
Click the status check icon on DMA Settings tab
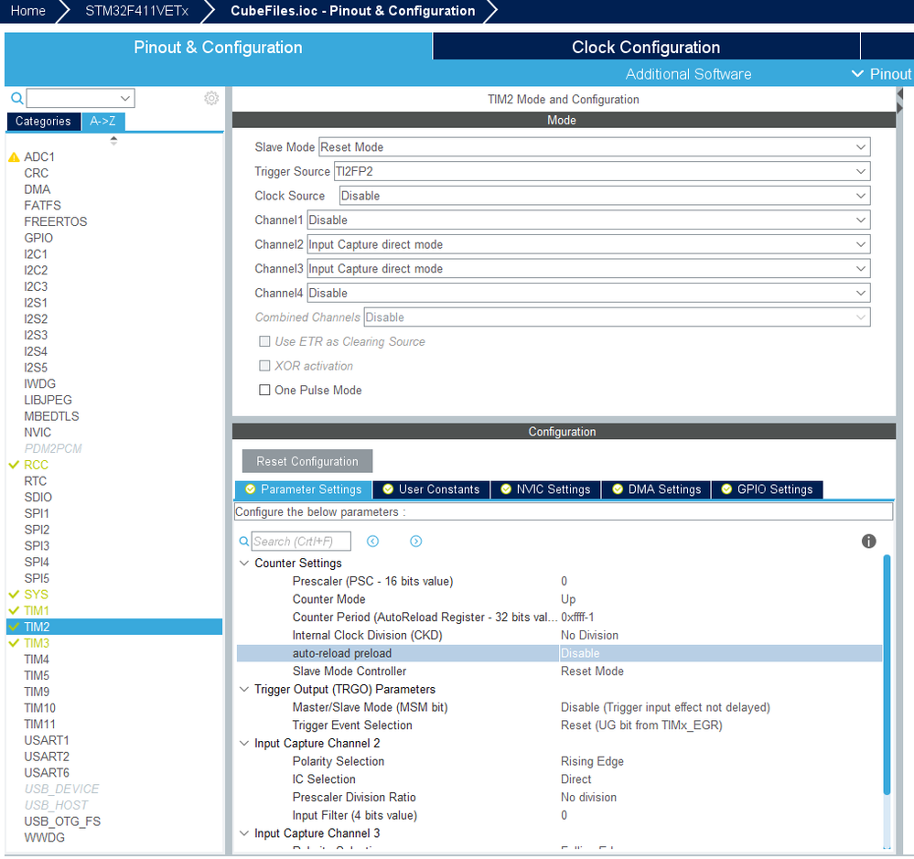(x=618, y=489)
